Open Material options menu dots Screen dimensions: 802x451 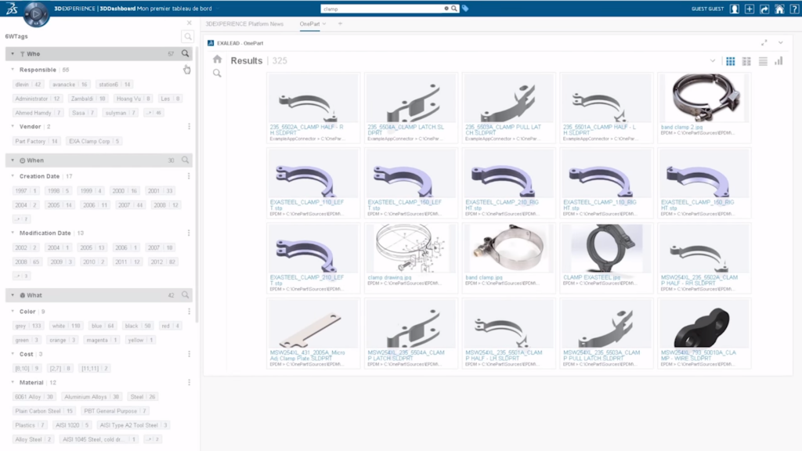click(189, 382)
